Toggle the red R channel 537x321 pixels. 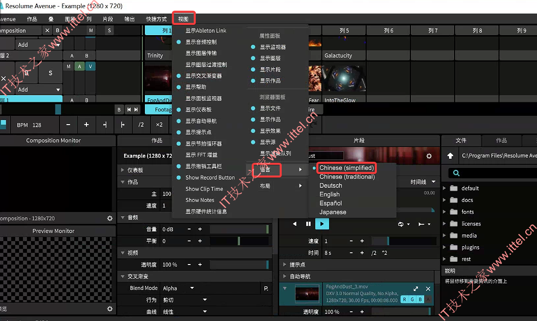click(x=404, y=300)
